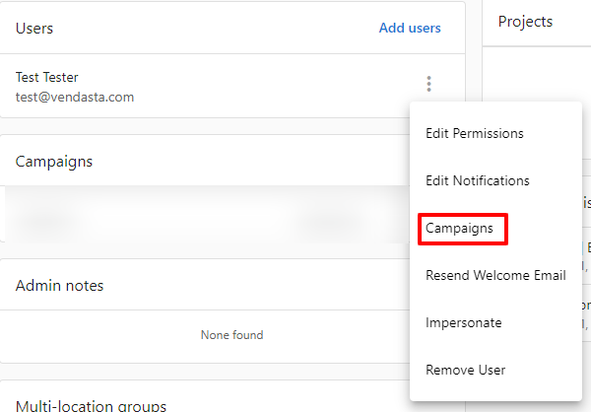591x412 pixels.
Task: Click the cut-off "is" heading beside the menu
Action: [586, 202]
